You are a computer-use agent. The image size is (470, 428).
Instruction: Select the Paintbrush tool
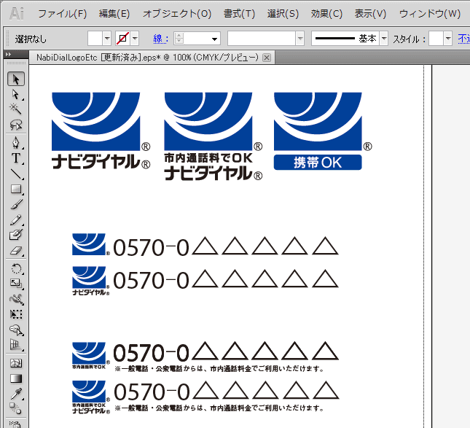(16, 205)
